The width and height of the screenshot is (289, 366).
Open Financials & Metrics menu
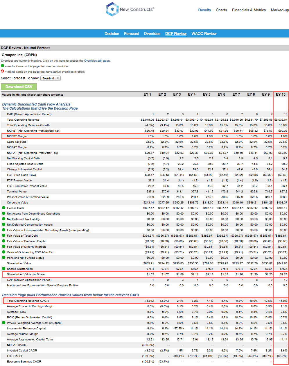pos(249,10)
